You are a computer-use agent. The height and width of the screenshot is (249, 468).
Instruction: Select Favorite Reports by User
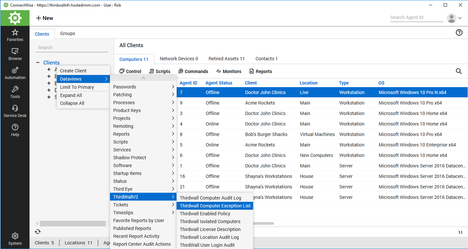pyautogui.click(x=143, y=220)
